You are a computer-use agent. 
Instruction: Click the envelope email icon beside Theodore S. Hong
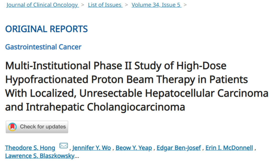pyautogui.click(x=63, y=146)
